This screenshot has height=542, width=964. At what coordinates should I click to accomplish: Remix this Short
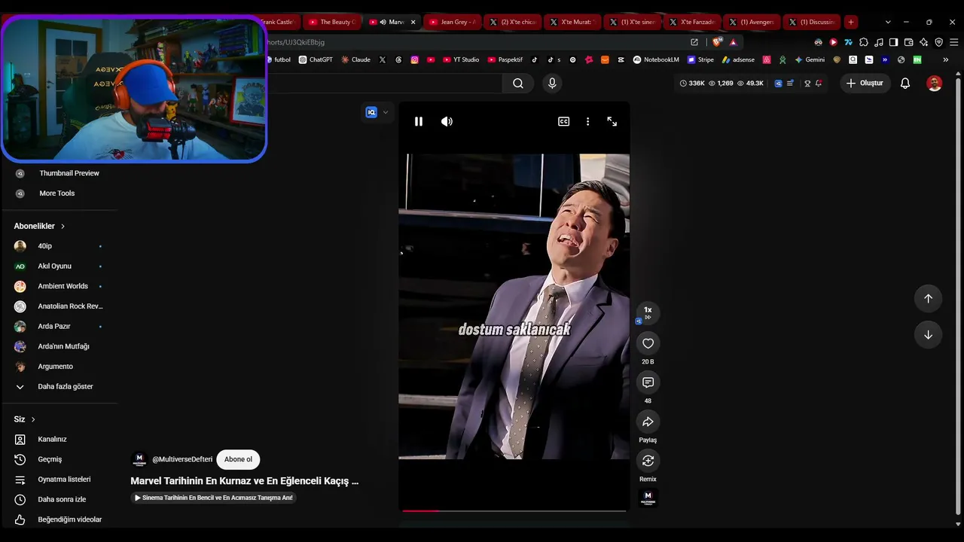pos(648,461)
